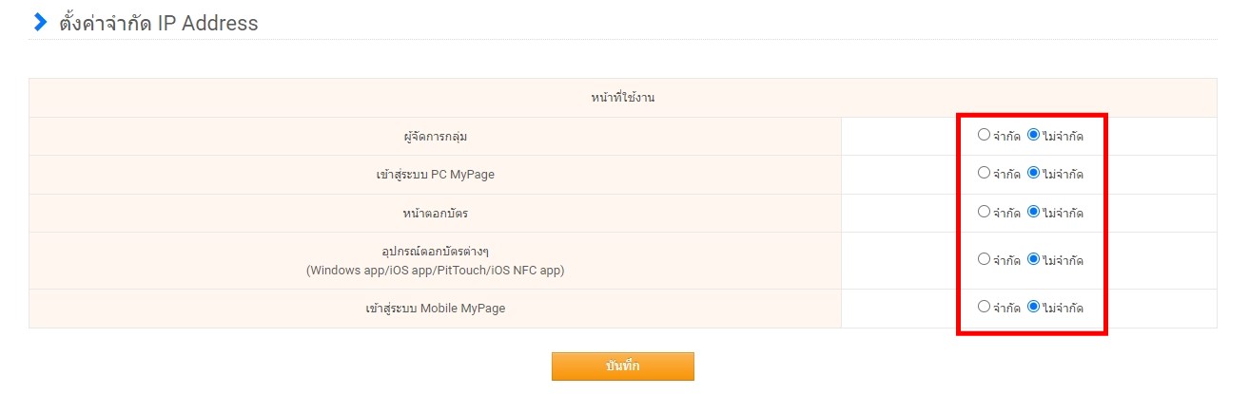Set หน้าตอกบัตร to ไม่จำกัด

coord(1034,212)
